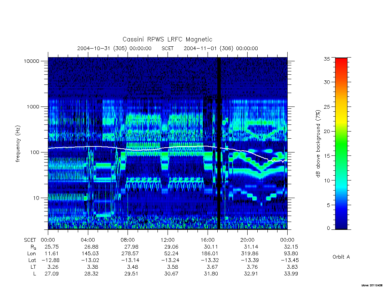383x287 pixels.
Task: Click Lat value -12.88
Action: pos(50,260)
